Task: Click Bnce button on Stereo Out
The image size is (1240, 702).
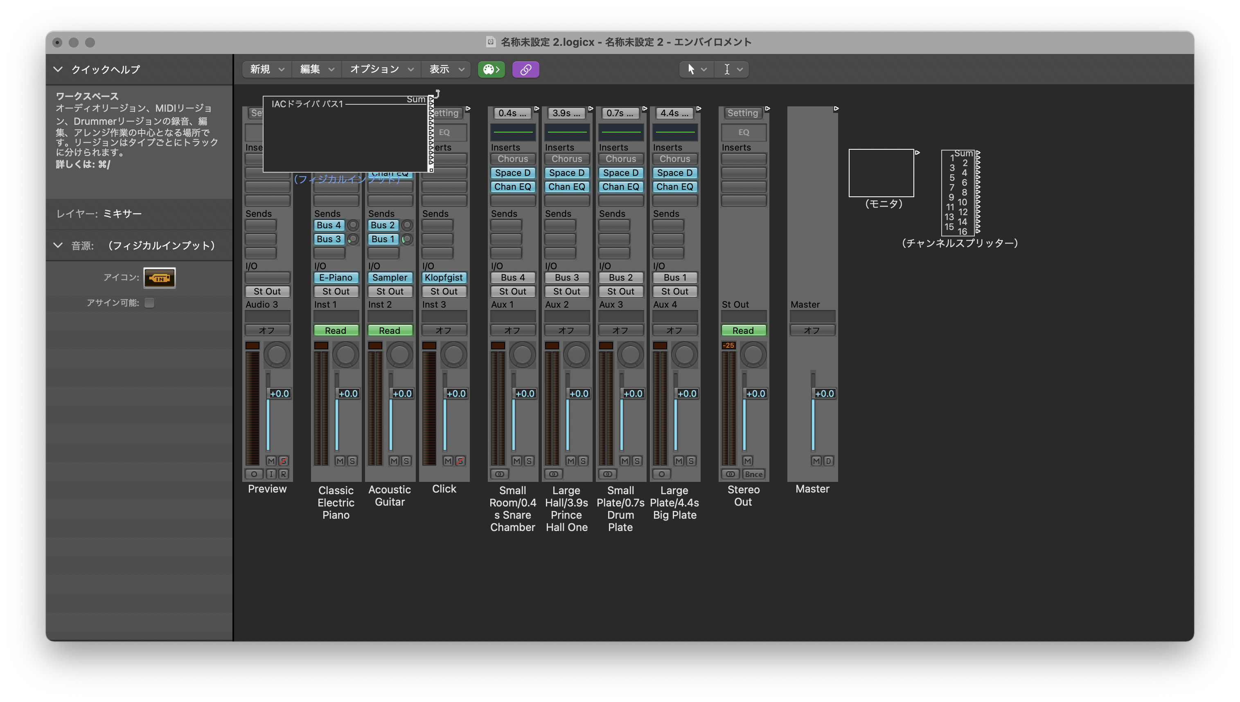Action: tap(753, 474)
